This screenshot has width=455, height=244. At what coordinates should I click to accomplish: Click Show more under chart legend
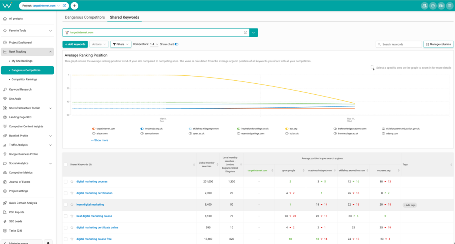tap(99, 140)
